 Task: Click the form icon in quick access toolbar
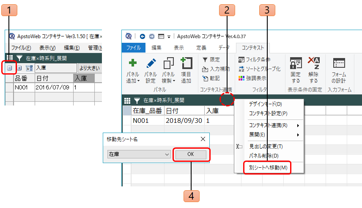pyautogui.click(x=161, y=36)
